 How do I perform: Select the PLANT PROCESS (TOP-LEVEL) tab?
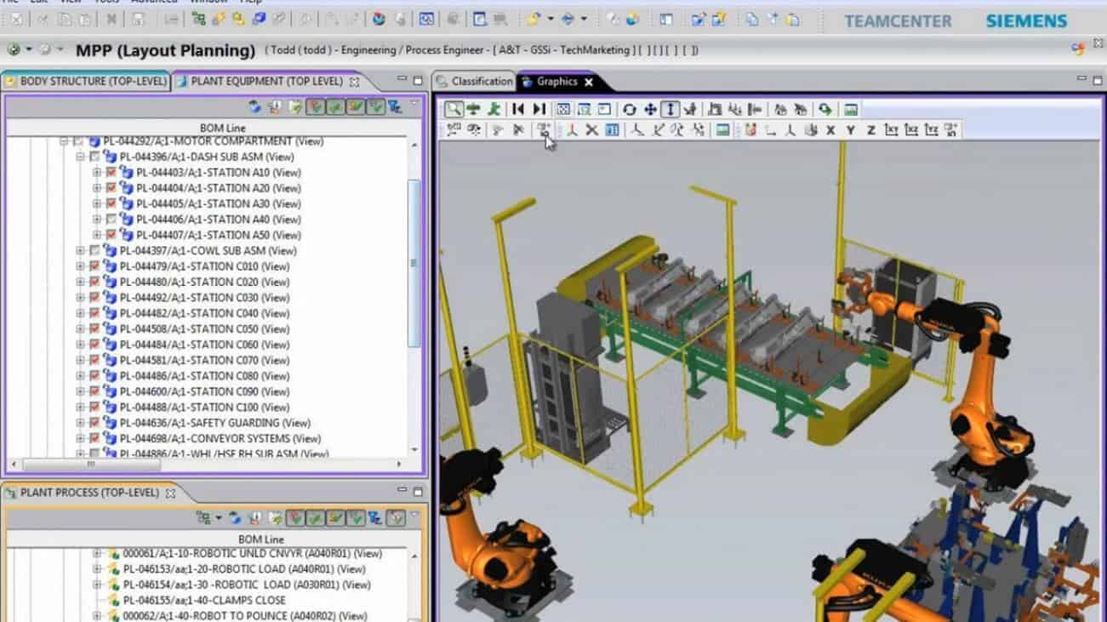pos(89,493)
